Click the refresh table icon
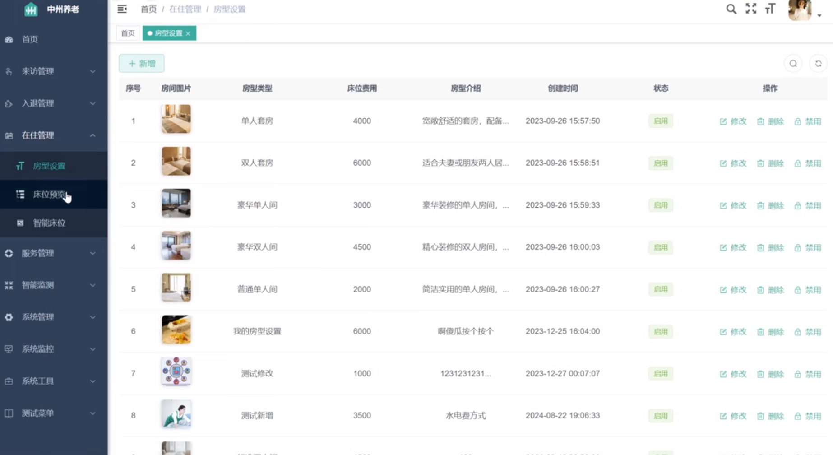Screen dimensions: 833x455 point(818,64)
